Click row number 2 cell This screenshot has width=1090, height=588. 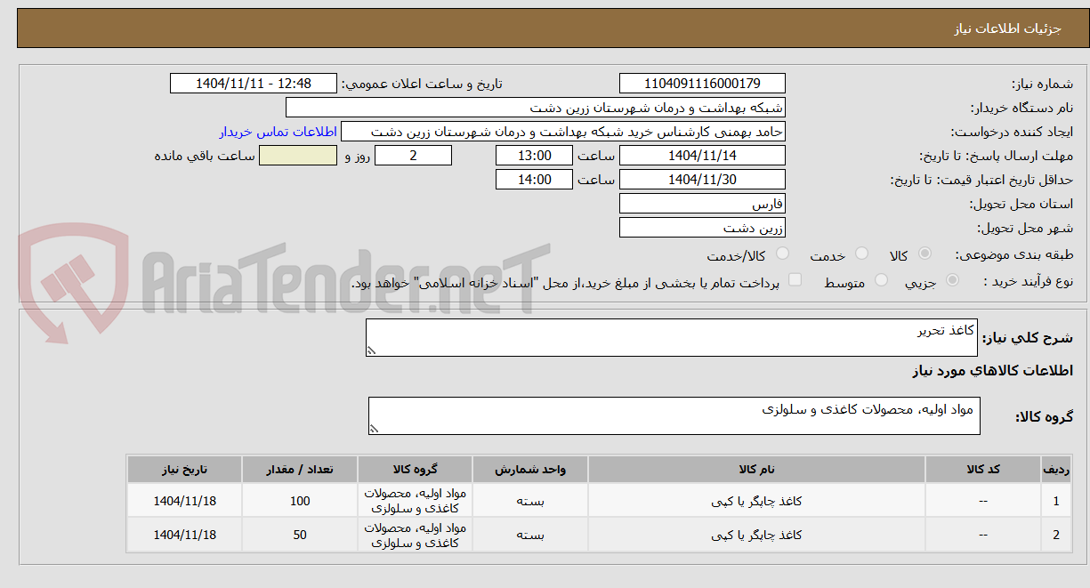tap(1055, 535)
